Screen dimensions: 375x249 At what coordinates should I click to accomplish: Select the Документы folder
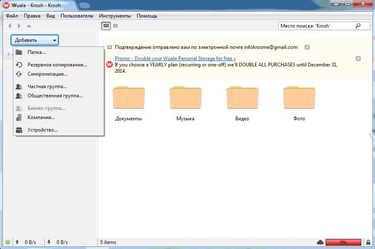[x=128, y=104]
